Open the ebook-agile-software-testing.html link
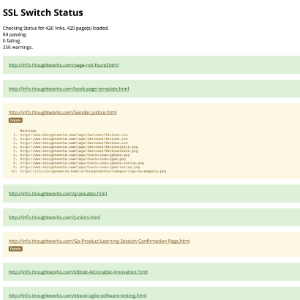Screen dimensions: 300x300 78,296
